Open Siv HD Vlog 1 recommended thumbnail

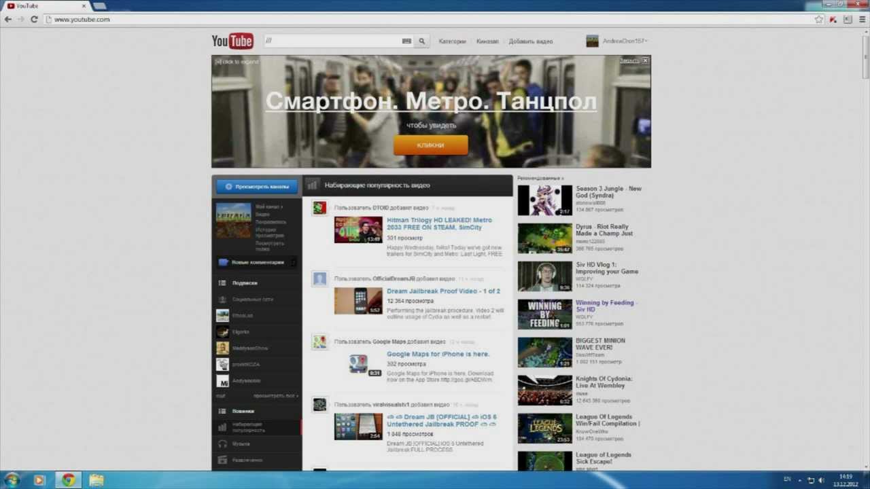click(545, 276)
